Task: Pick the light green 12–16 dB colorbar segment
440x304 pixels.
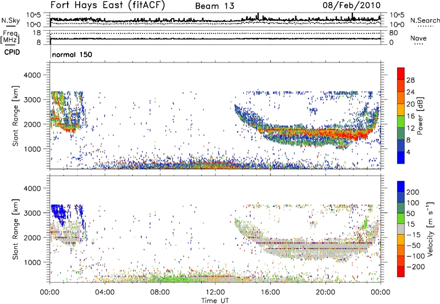Action: pos(401,122)
